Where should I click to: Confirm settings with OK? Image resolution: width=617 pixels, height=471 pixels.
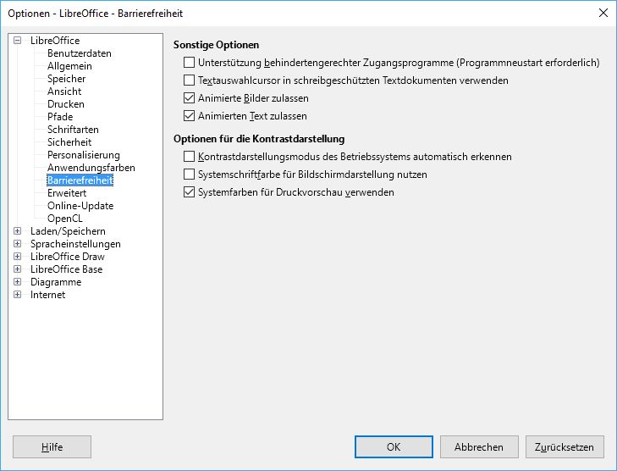pyautogui.click(x=394, y=447)
